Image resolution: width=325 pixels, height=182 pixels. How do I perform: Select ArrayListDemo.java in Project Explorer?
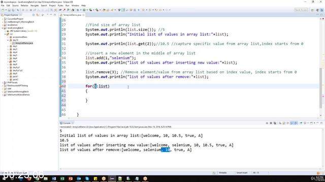point(22,43)
